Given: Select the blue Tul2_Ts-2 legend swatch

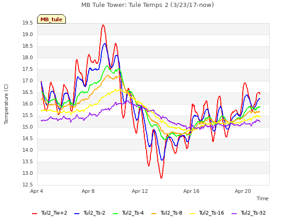Looking at the screenshot, I should 77,214.
